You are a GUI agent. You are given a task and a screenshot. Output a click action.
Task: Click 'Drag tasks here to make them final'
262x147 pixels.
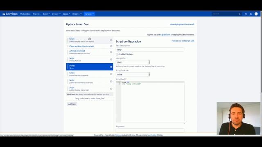(90, 98)
